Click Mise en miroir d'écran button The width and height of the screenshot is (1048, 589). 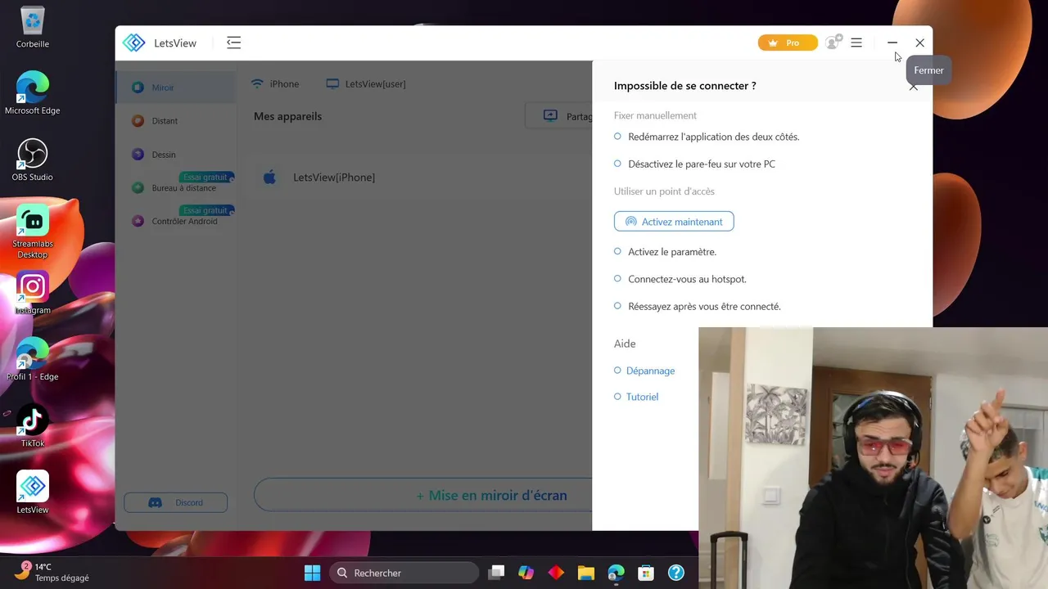[423, 496]
